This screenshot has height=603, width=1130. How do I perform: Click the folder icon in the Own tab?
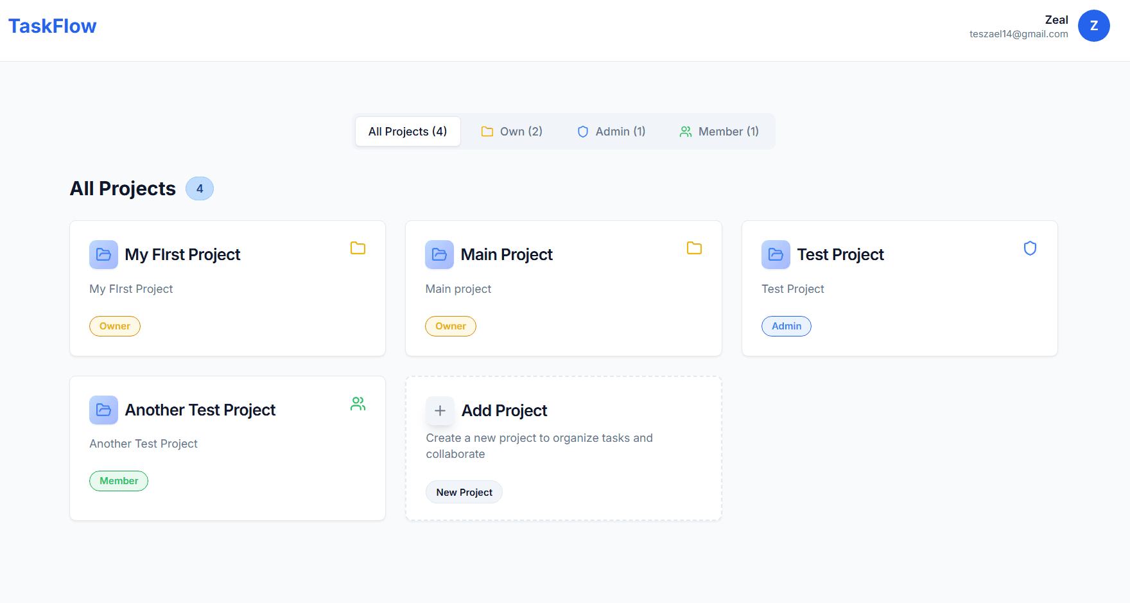click(x=487, y=131)
